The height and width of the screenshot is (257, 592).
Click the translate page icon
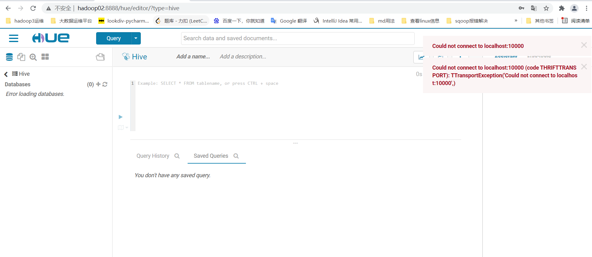pos(534,8)
